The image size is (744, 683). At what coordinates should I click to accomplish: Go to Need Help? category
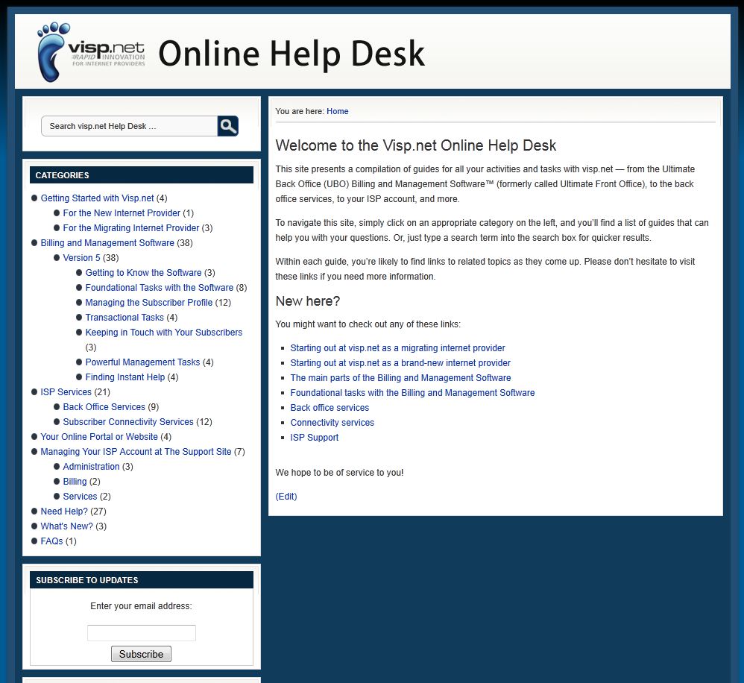(x=64, y=512)
